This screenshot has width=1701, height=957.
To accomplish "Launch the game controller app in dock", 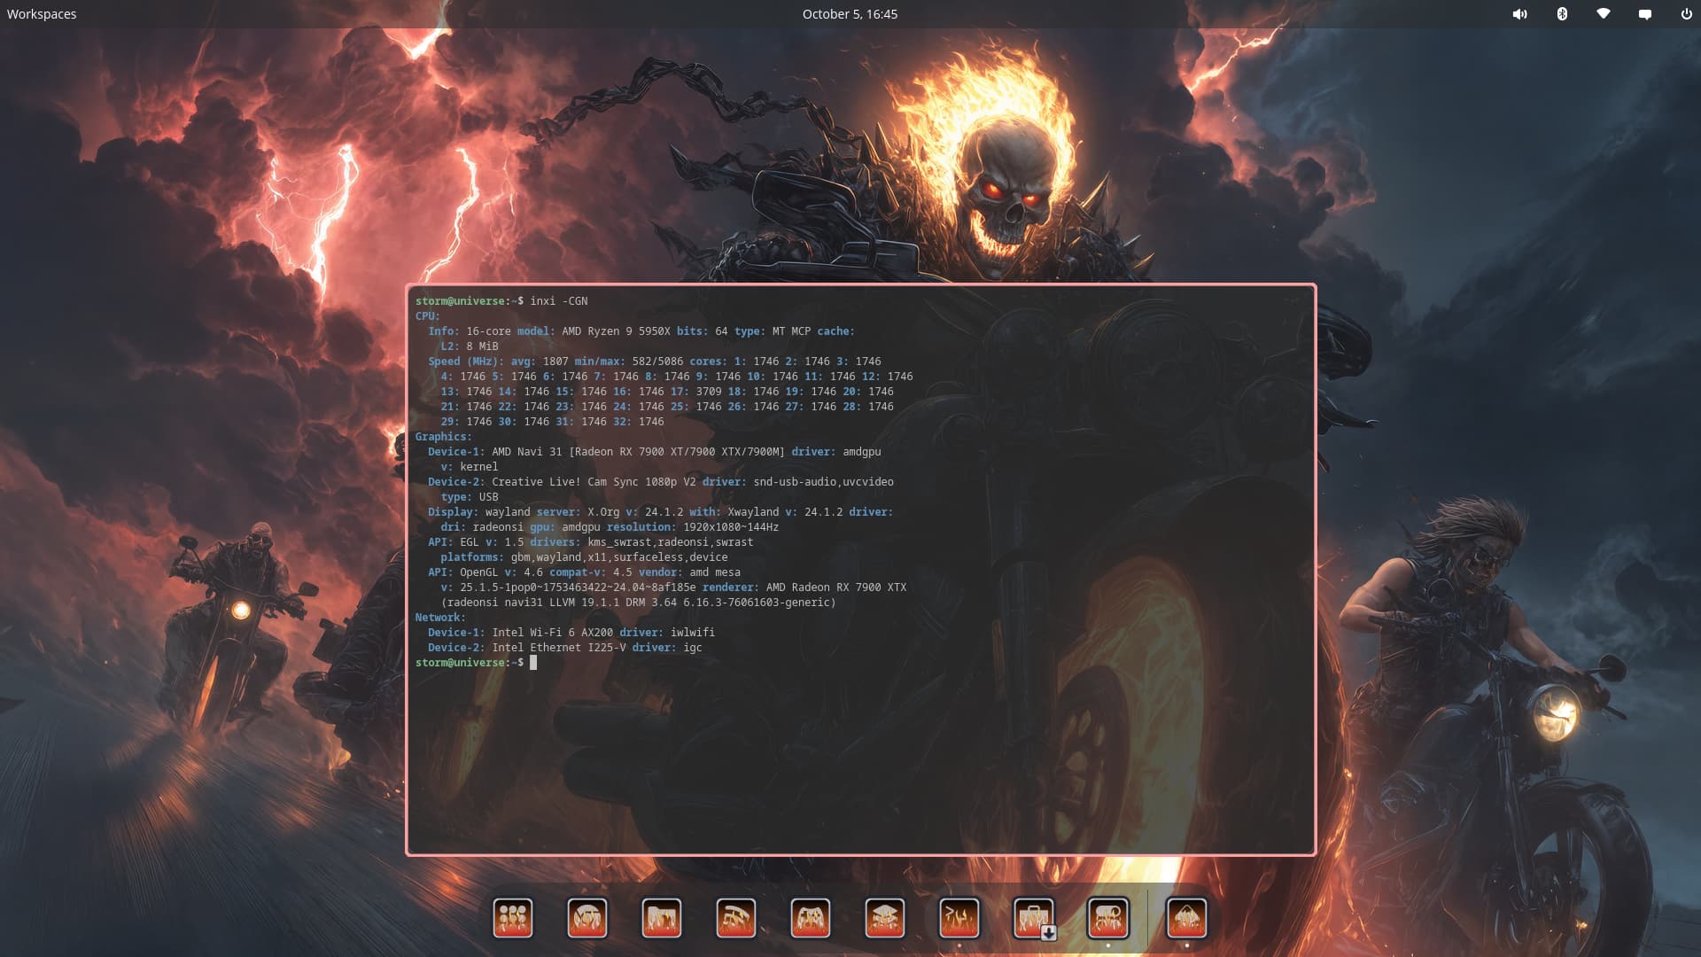I will (x=811, y=918).
